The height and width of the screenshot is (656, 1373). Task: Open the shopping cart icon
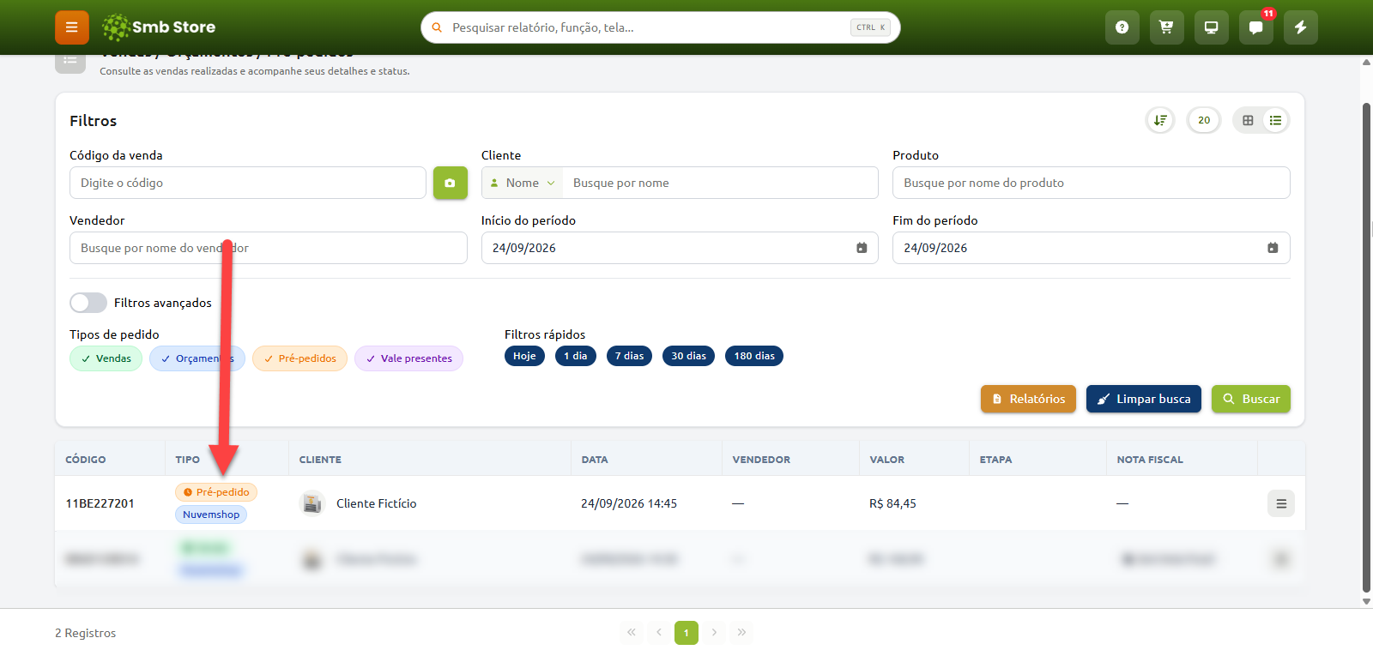click(1167, 27)
